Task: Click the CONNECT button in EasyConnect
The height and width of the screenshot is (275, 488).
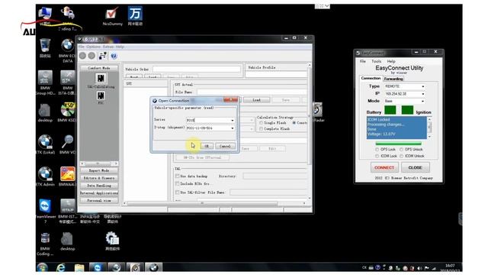Action: [x=384, y=167]
